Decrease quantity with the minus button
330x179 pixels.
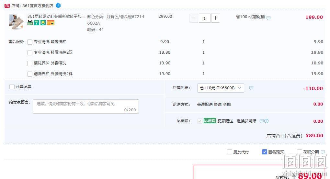pyautogui.click(x=193, y=18)
